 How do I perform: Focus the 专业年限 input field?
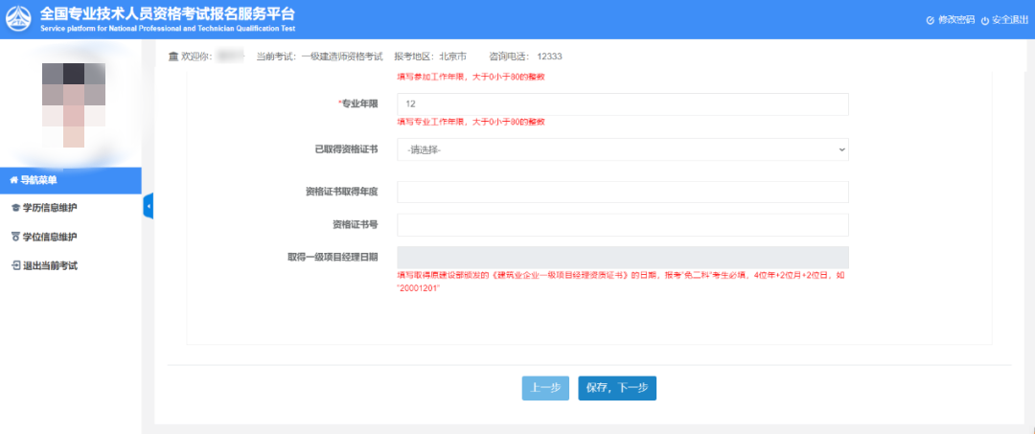[x=622, y=103]
